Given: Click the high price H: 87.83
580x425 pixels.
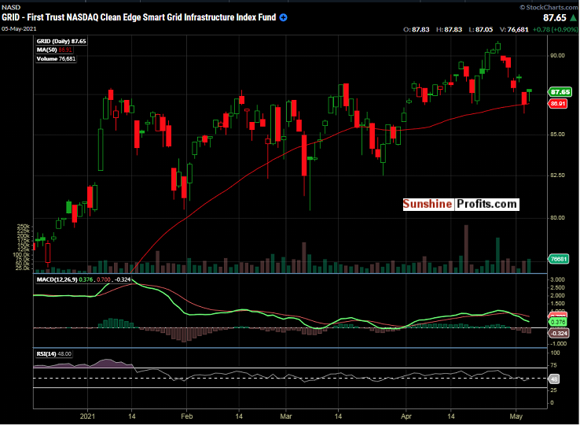Looking at the screenshot, I should point(449,29).
